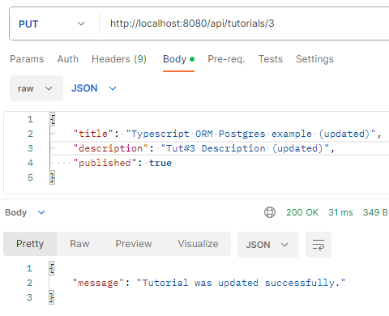Click the 200 OK status

coord(302,212)
